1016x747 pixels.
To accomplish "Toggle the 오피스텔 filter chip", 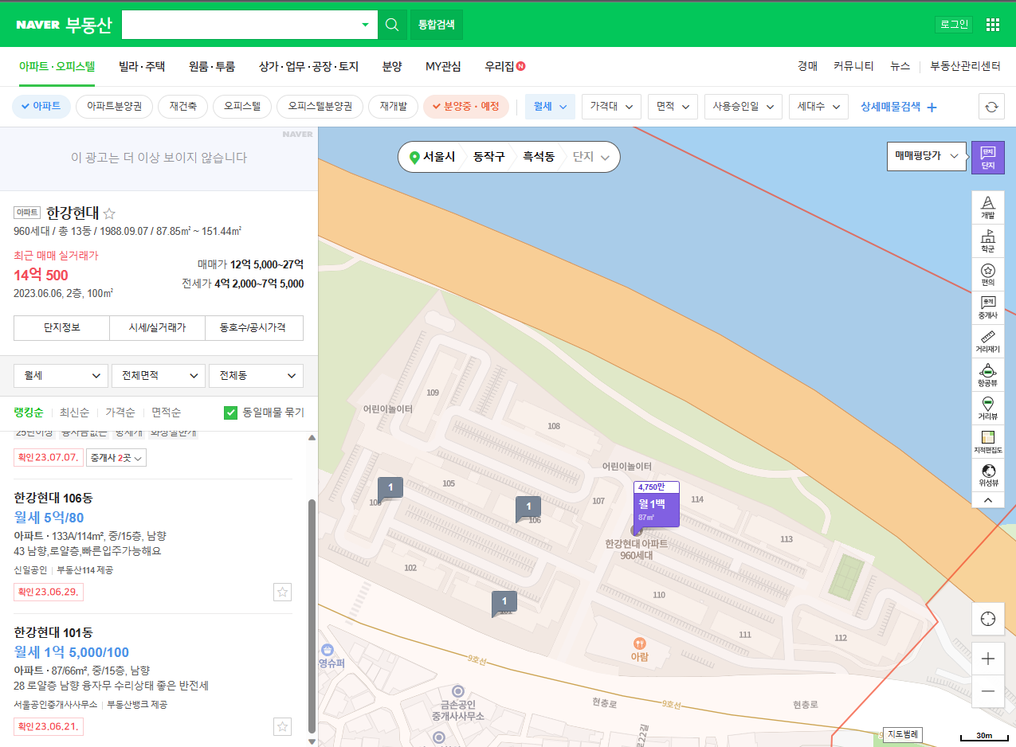I will tap(242, 107).
